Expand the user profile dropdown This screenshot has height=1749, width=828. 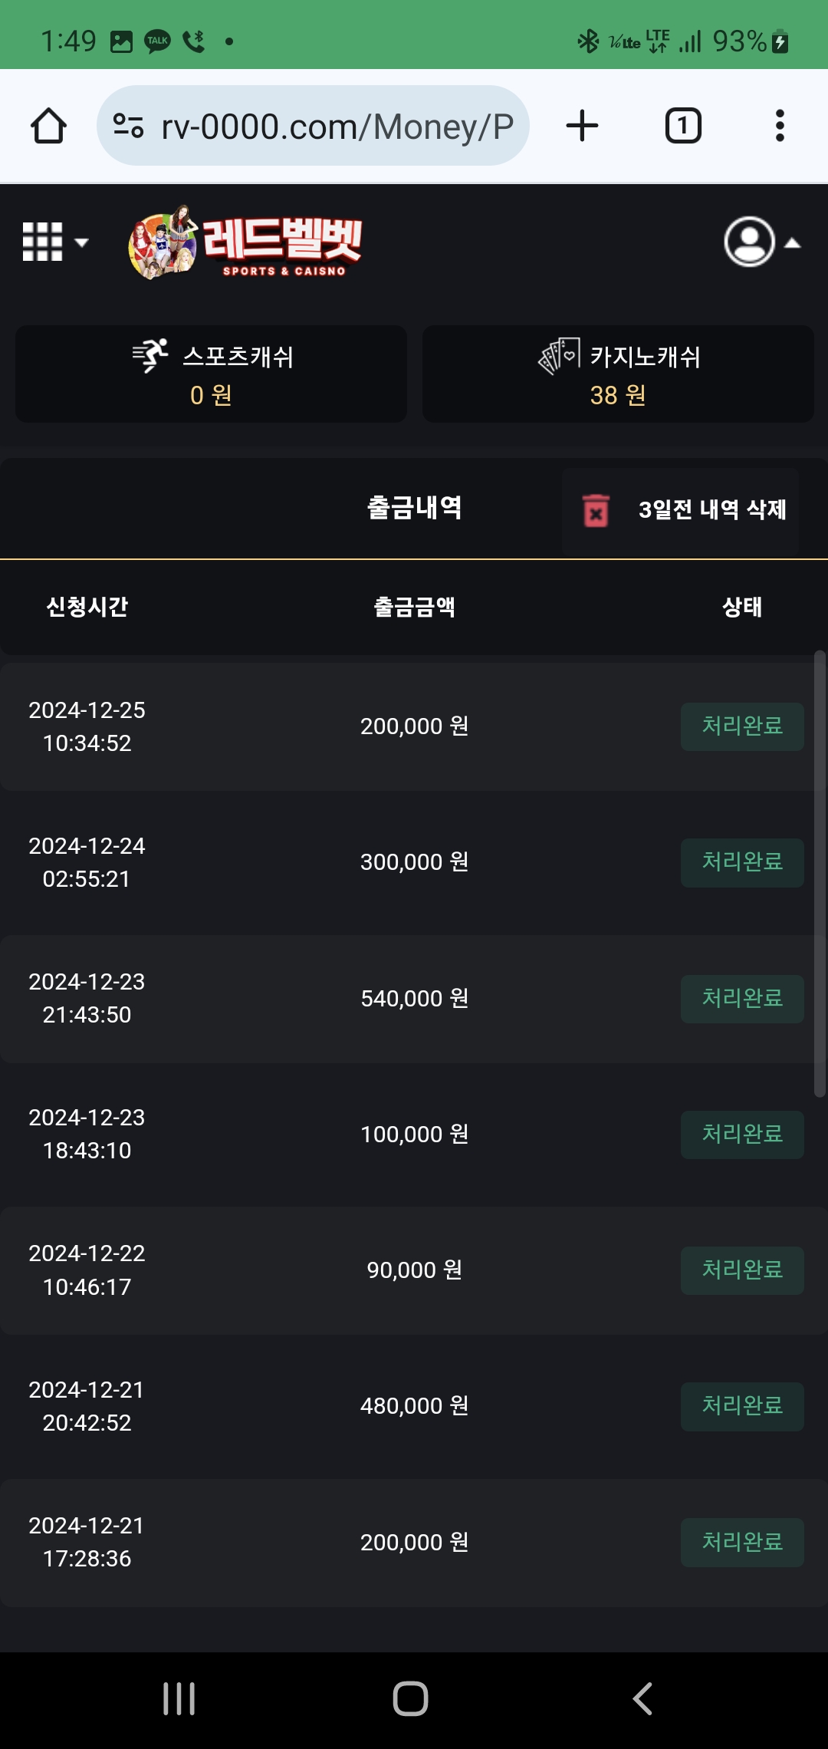[762, 242]
